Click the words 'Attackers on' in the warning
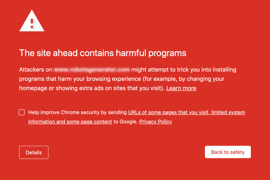This screenshot has height=180, width=270. click(36, 70)
